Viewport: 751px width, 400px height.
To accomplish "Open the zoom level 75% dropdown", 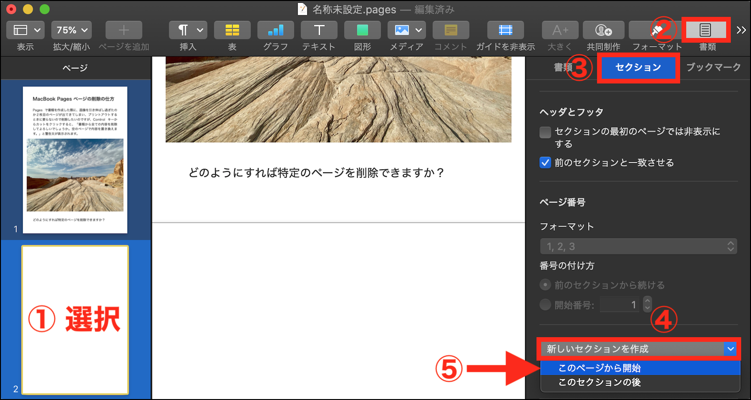I will tap(71, 30).
